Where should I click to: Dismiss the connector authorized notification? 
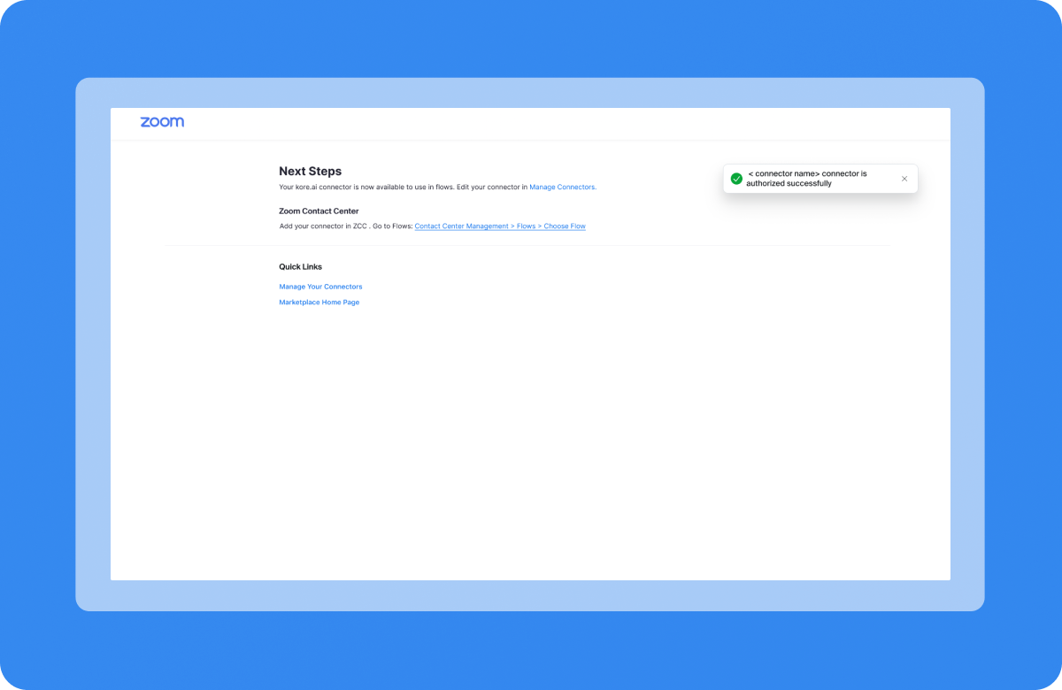click(904, 179)
